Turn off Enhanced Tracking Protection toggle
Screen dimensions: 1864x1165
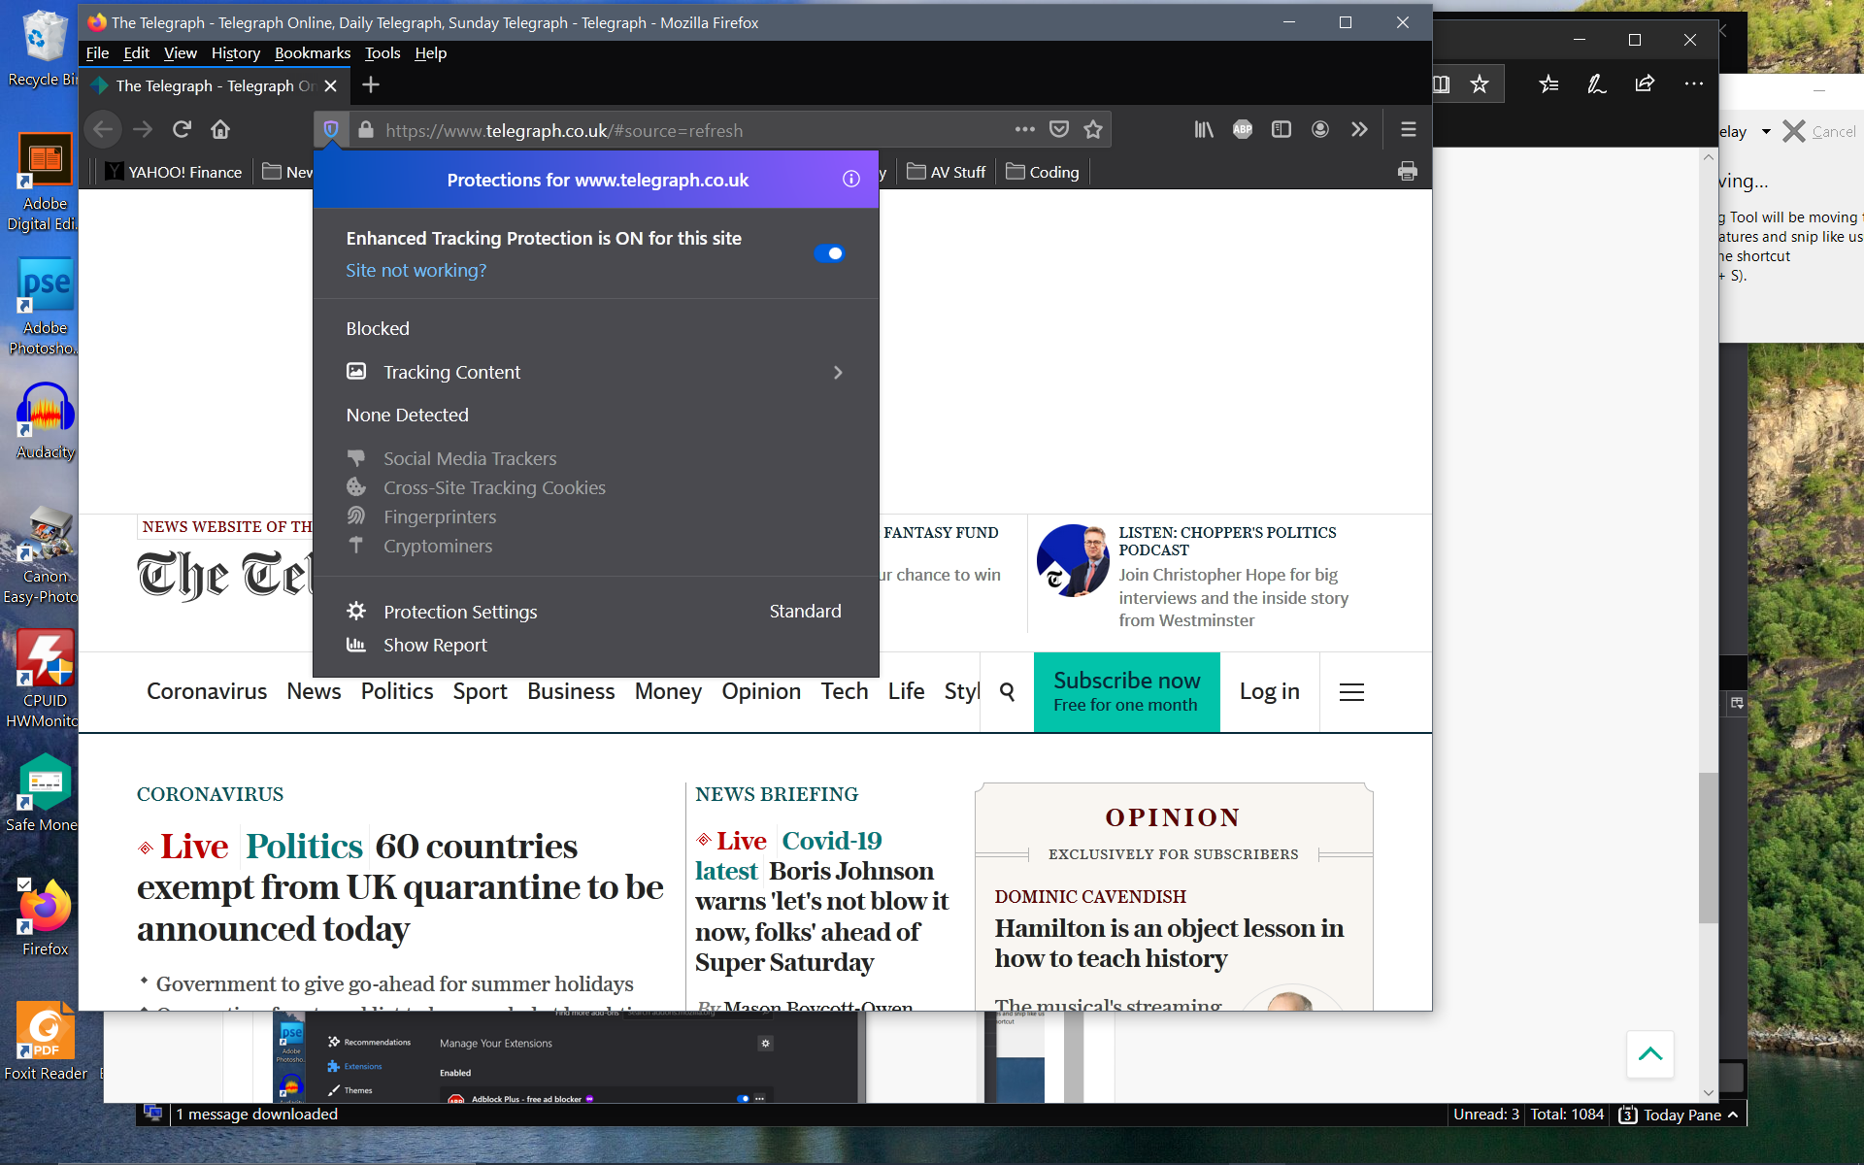(x=829, y=253)
